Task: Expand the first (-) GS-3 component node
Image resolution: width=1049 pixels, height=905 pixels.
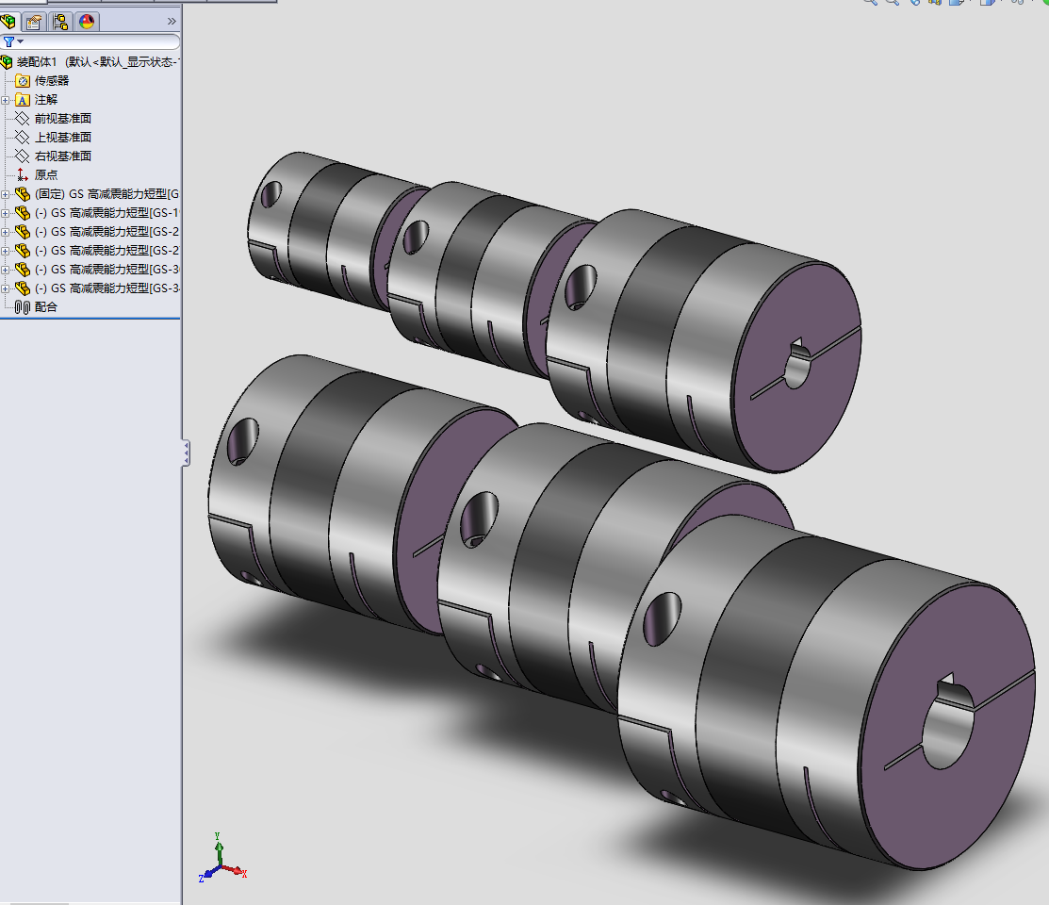Action: tap(6, 269)
